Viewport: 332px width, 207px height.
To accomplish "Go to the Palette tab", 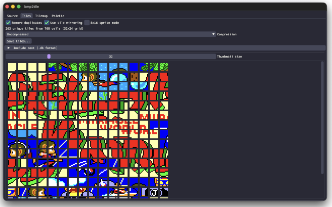I will click(x=58, y=16).
